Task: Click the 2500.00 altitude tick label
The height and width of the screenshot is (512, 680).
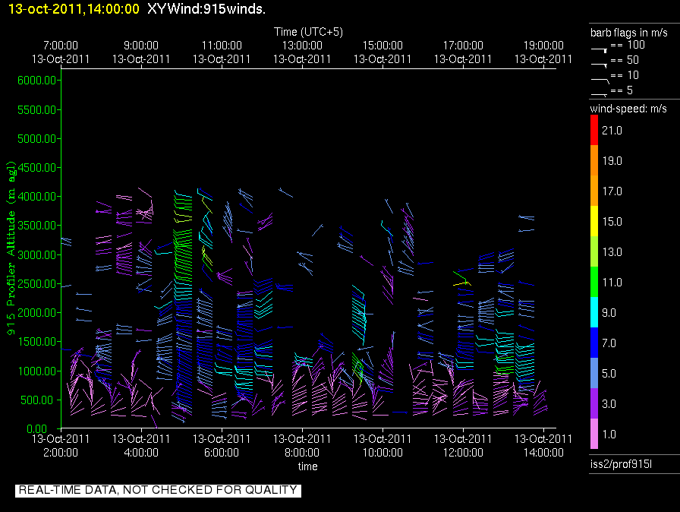Action: [37, 284]
